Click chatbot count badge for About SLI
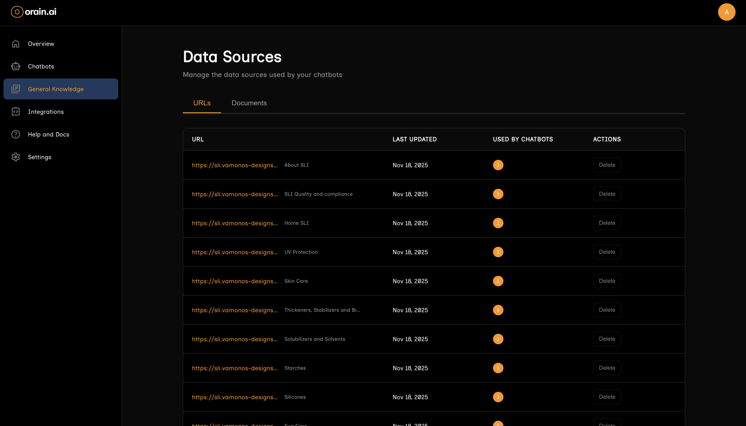Viewport: 746px width, 426px height. (x=498, y=165)
